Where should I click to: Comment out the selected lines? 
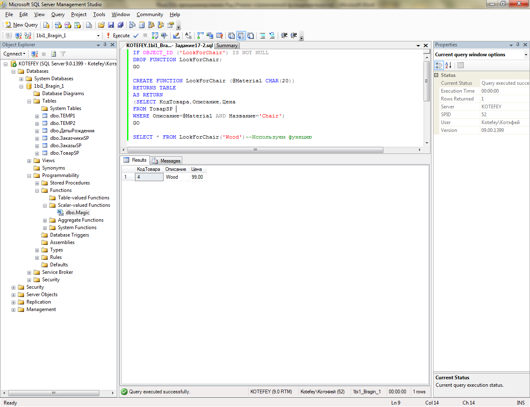click(263, 36)
